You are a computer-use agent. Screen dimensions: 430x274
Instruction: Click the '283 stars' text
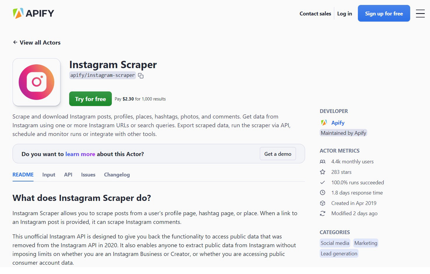[x=341, y=172]
